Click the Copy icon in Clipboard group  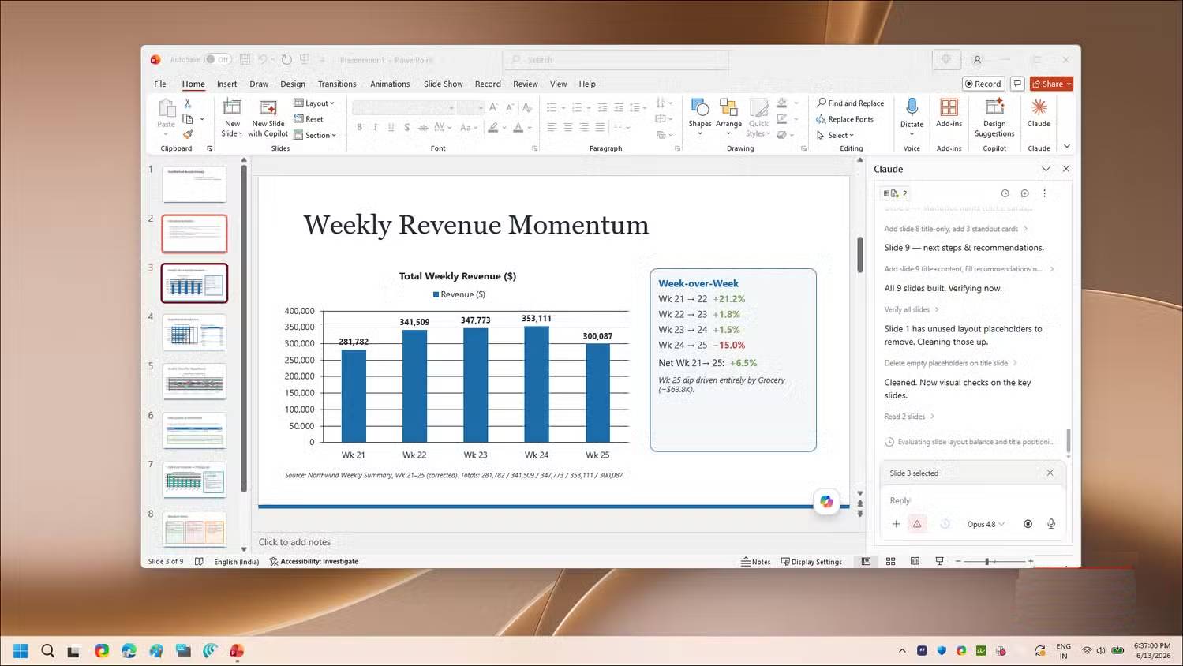tap(188, 119)
